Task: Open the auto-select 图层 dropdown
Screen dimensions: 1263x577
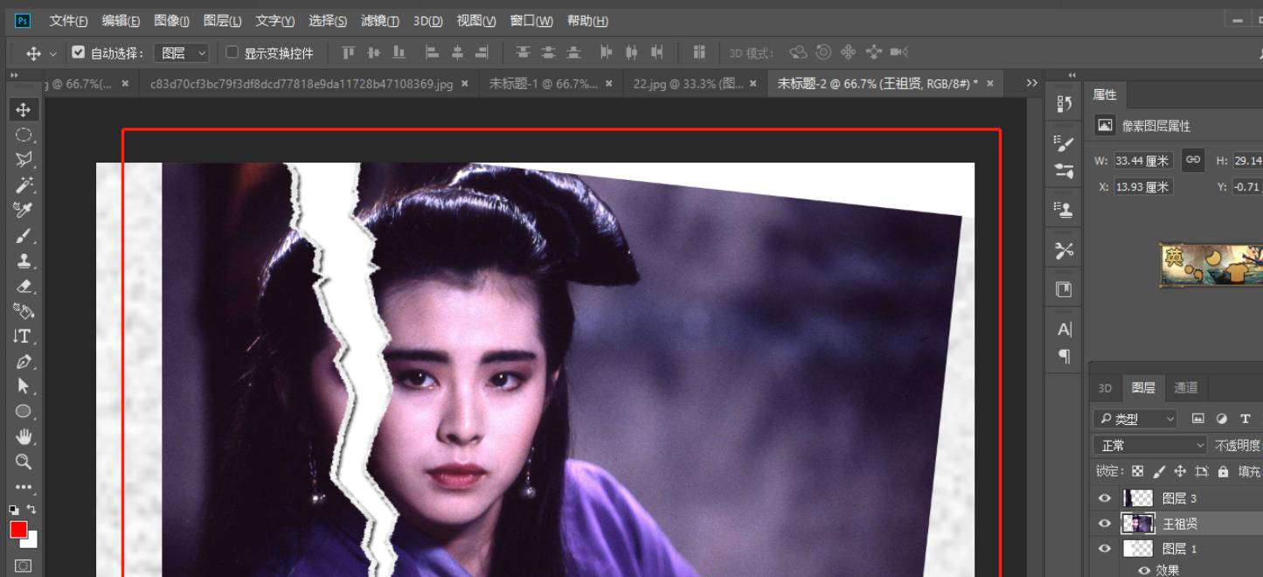Action: pyautogui.click(x=182, y=53)
